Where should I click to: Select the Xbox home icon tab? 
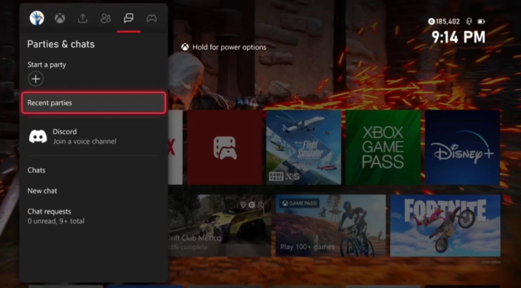[x=59, y=18]
